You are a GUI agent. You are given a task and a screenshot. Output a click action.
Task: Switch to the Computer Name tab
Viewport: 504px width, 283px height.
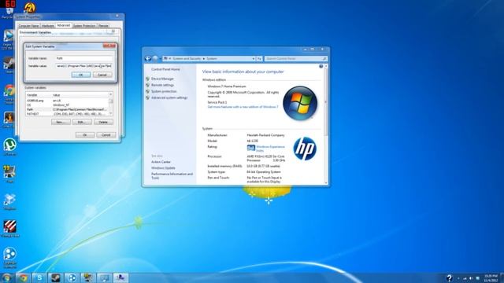pyautogui.click(x=29, y=26)
